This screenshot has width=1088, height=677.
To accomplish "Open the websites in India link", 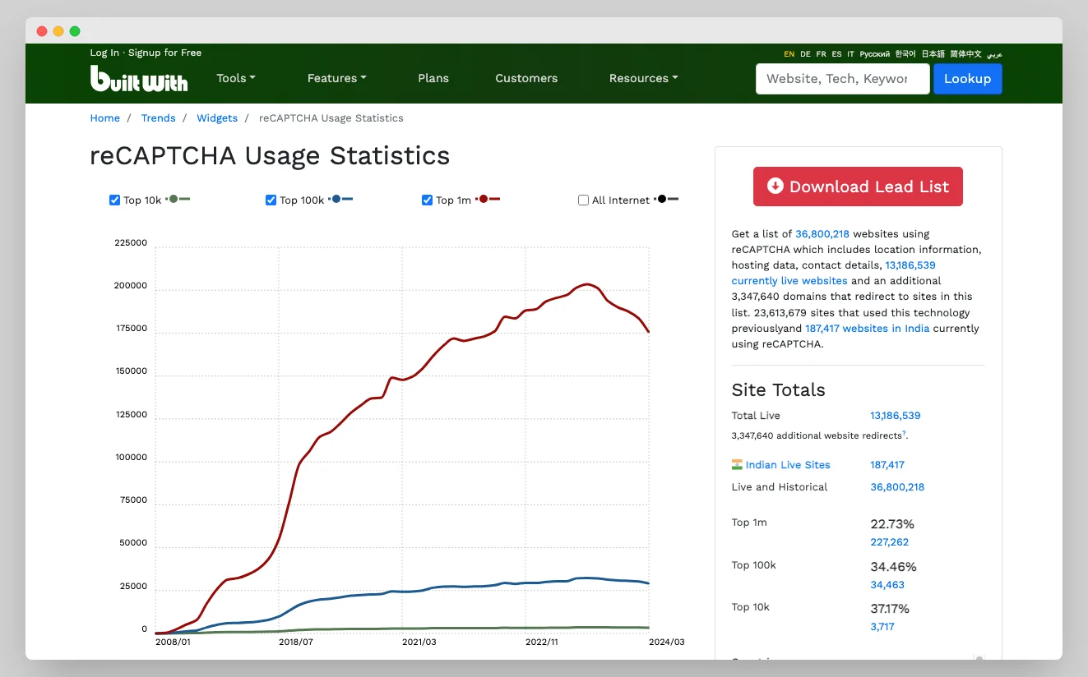I will point(867,329).
